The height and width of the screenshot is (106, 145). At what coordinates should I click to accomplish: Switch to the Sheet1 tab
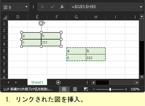pyautogui.click(x=37, y=82)
